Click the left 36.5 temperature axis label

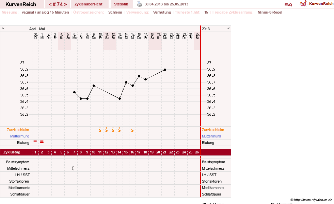pos(24,95)
